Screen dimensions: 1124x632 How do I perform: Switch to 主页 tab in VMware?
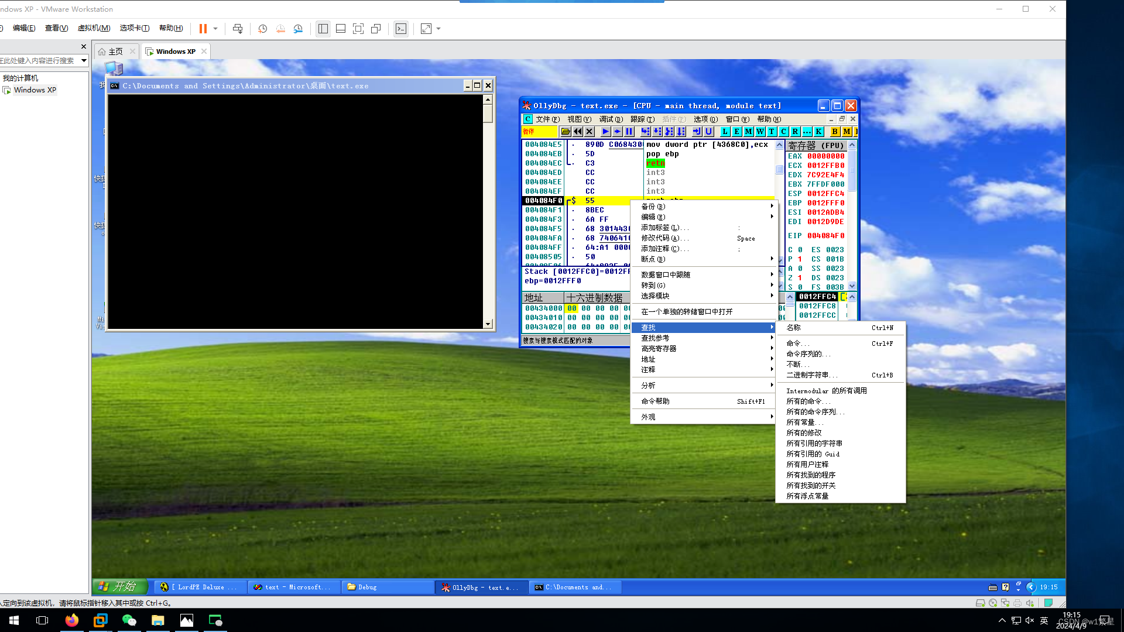pyautogui.click(x=116, y=51)
